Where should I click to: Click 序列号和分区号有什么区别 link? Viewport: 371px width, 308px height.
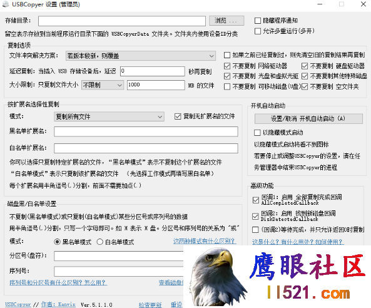[58, 282]
